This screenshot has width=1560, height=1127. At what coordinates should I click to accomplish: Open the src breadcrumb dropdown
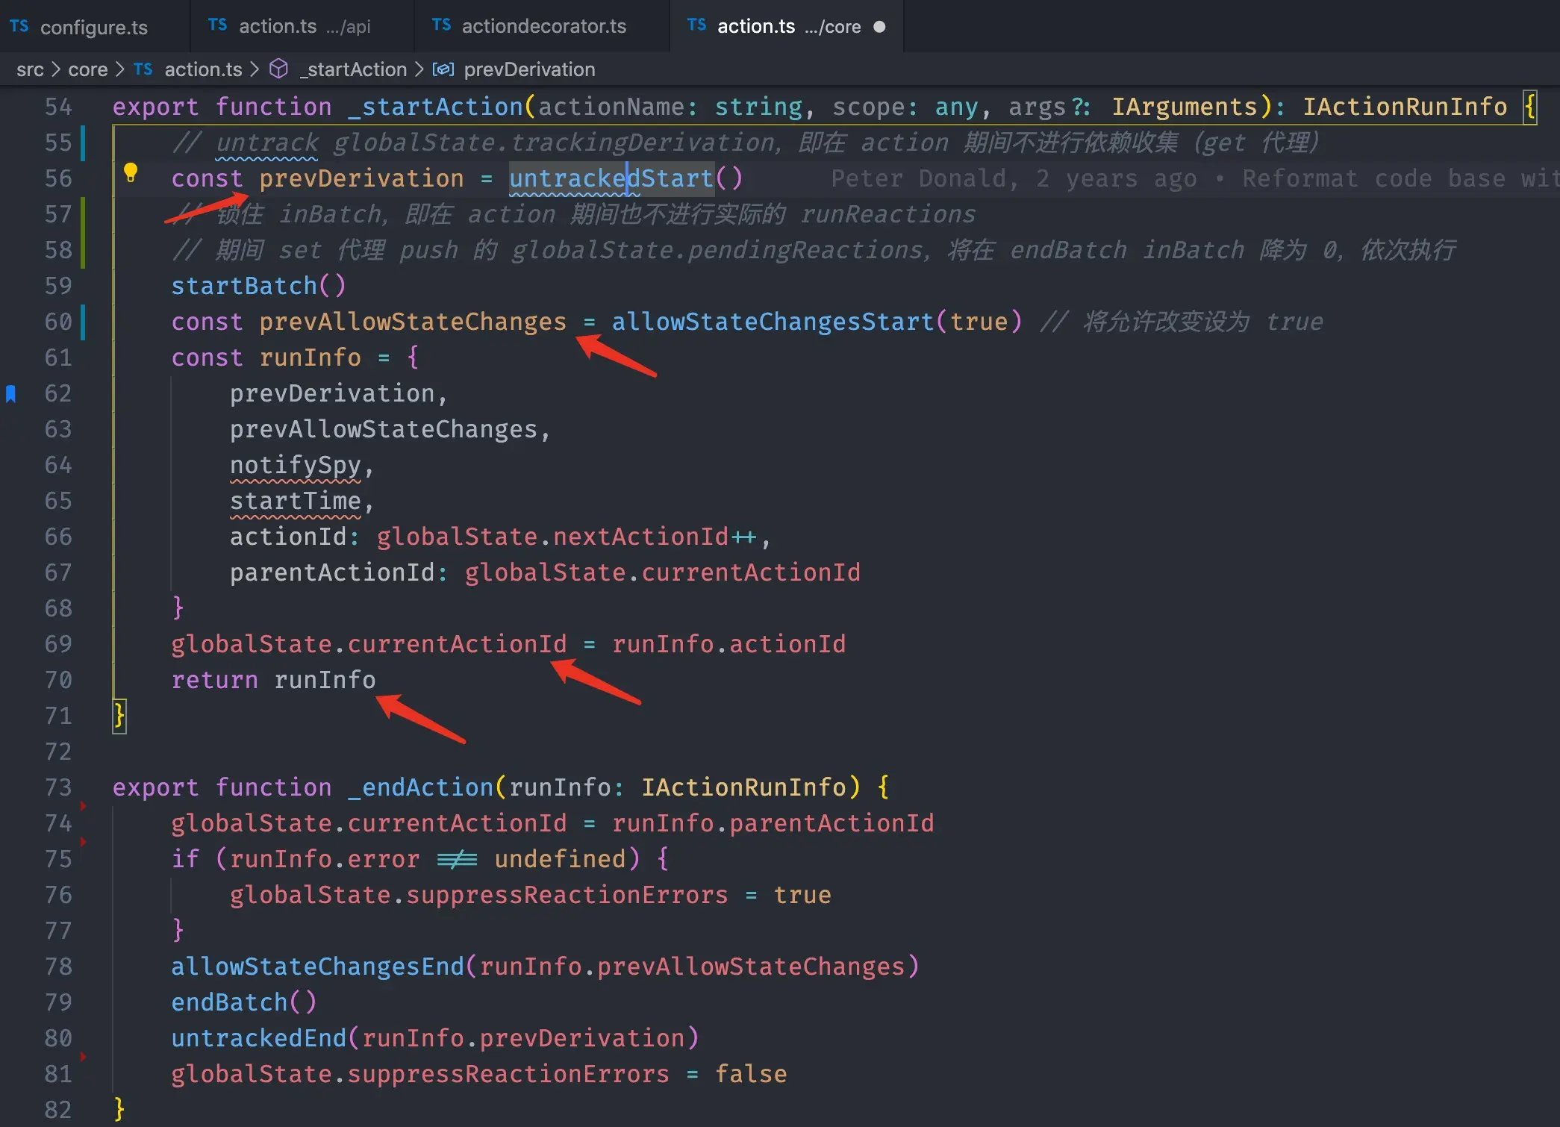tap(30, 69)
